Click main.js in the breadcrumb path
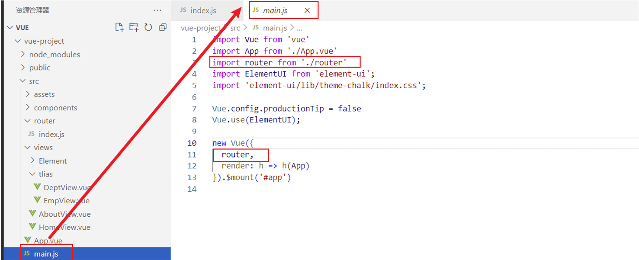 coord(275,28)
